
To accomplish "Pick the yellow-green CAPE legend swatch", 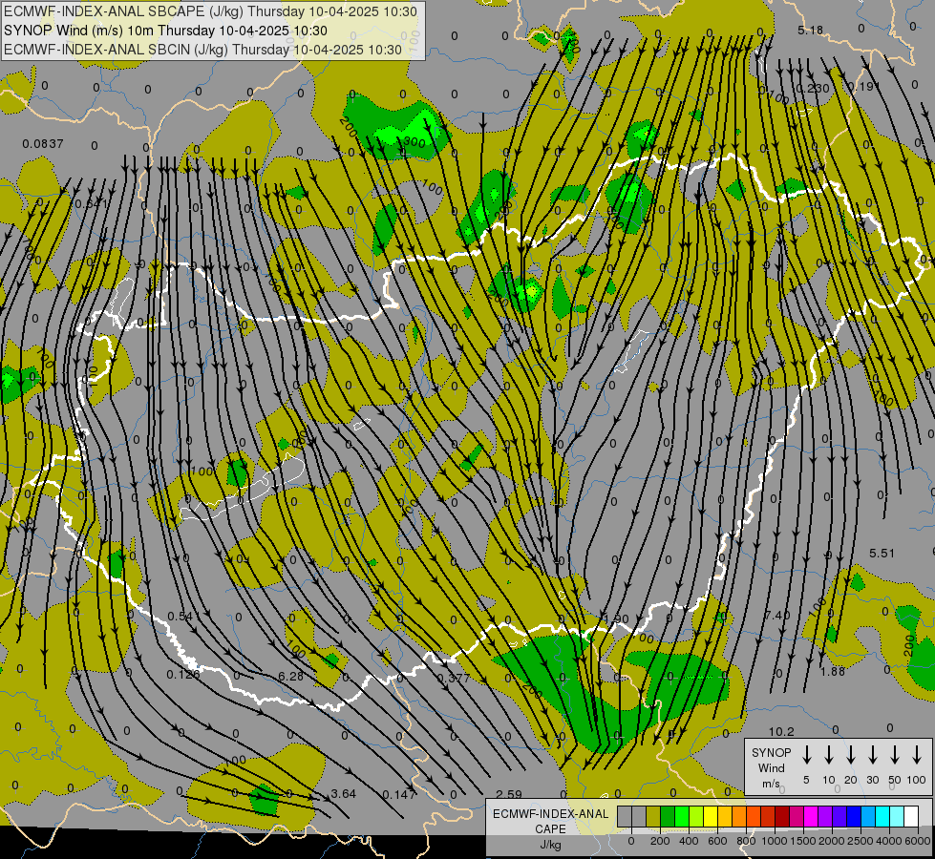I will 696,816.
